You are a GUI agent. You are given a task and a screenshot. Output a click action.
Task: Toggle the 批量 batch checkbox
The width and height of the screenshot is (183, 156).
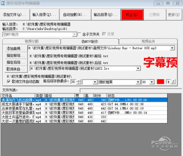[104, 34]
